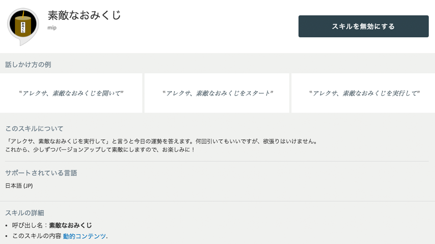Click the bold invocation name 素敵なおみくじ
Viewport: 435px width, 244px height.
[x=70, y=225]
